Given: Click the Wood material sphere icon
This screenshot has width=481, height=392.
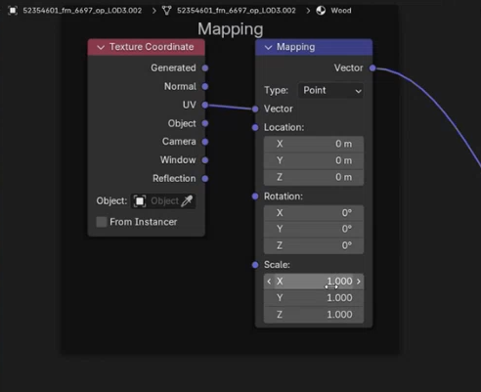Looking at the screenshot, I should coord(321,11).
